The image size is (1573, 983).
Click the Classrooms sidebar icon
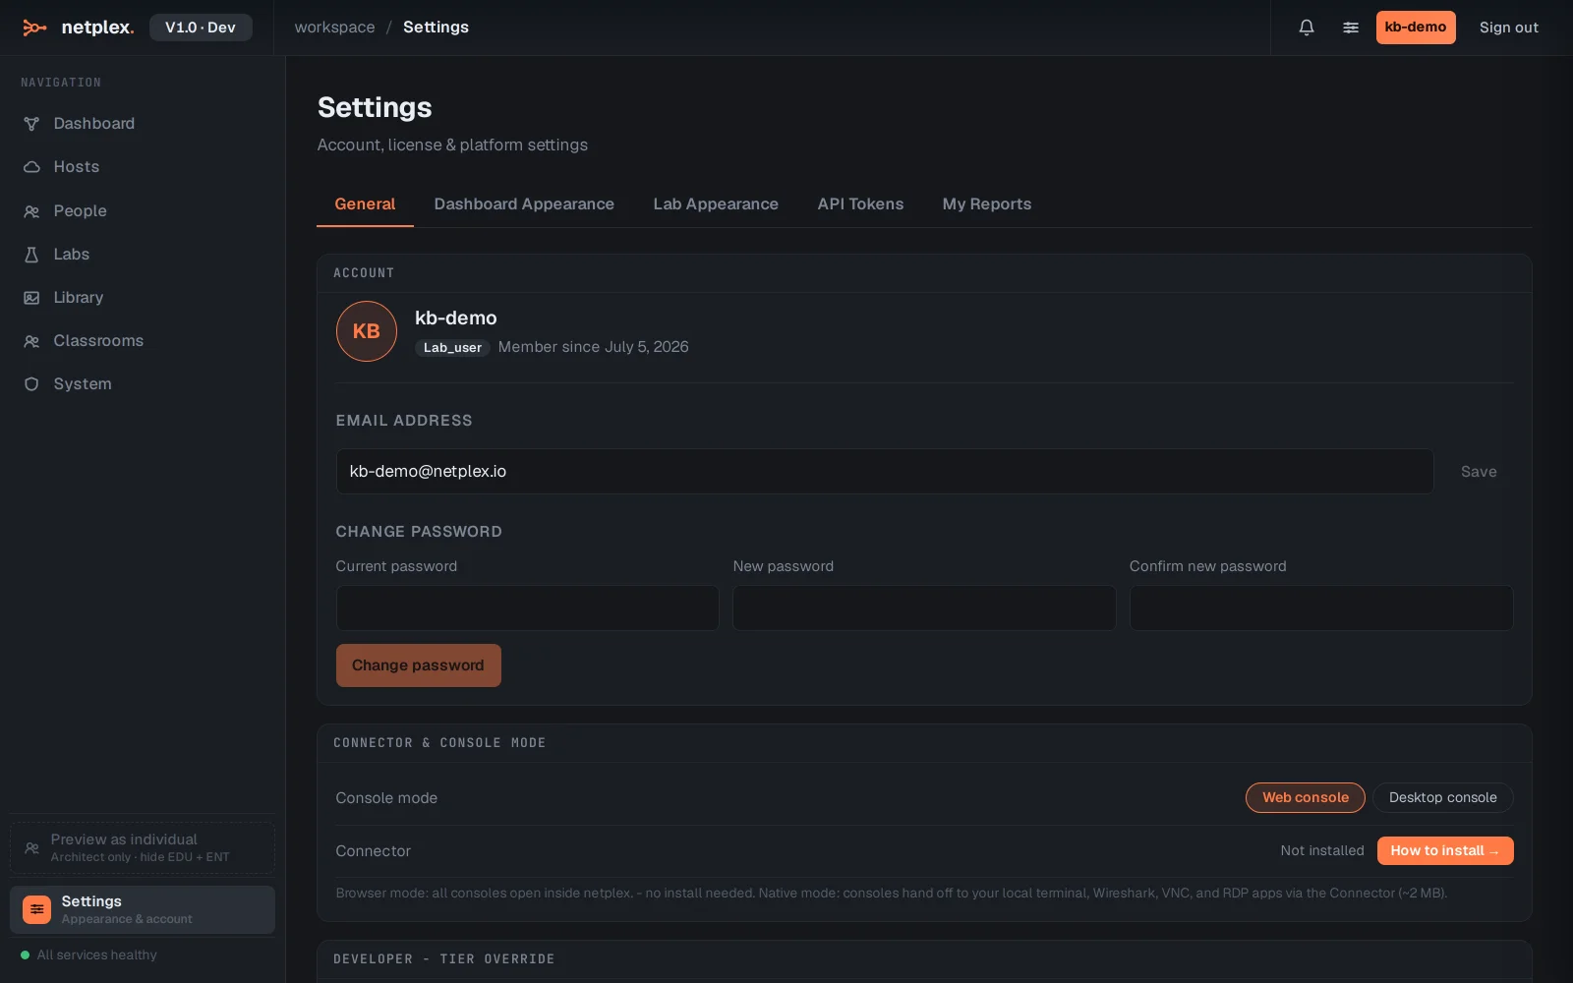[x=31, y=341]
